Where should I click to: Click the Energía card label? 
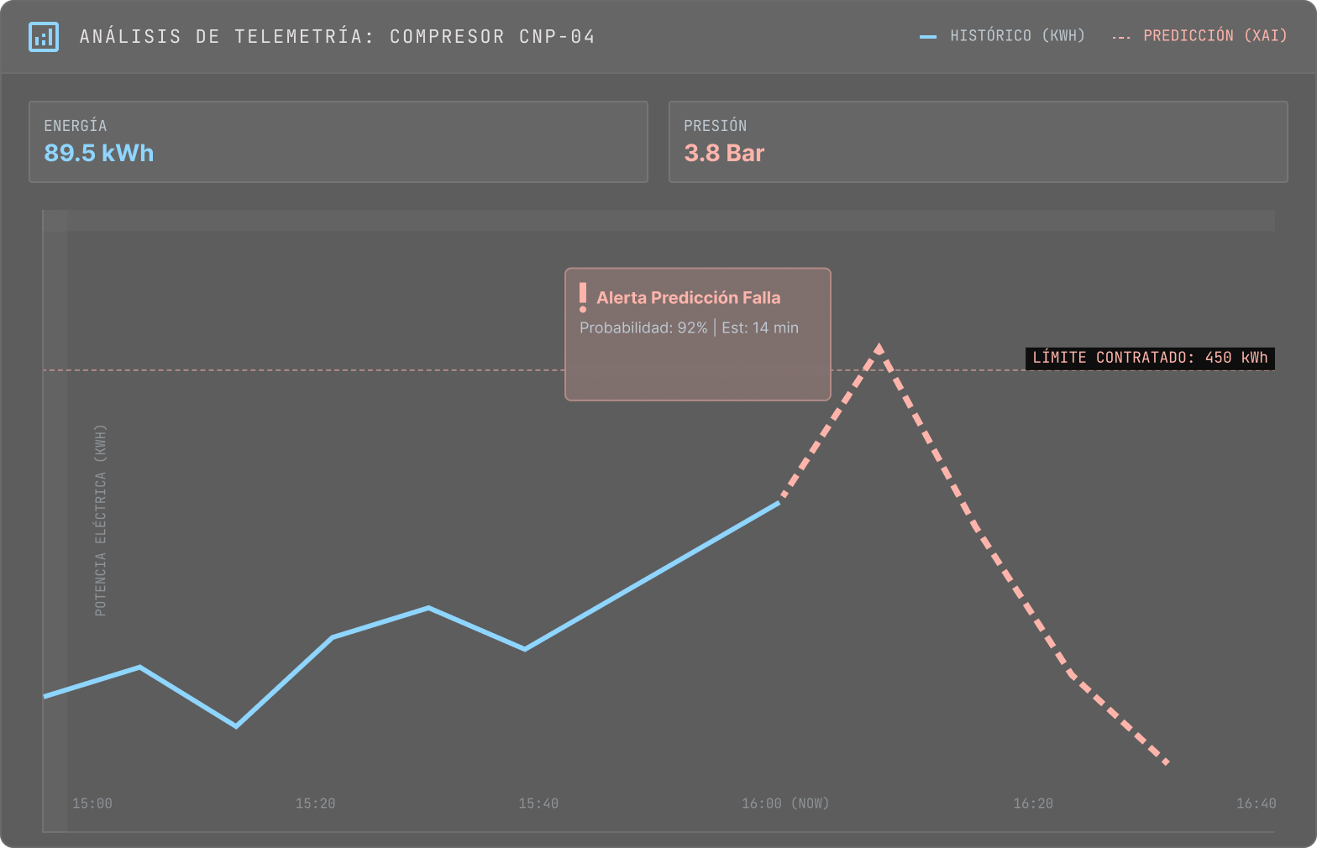76,126
